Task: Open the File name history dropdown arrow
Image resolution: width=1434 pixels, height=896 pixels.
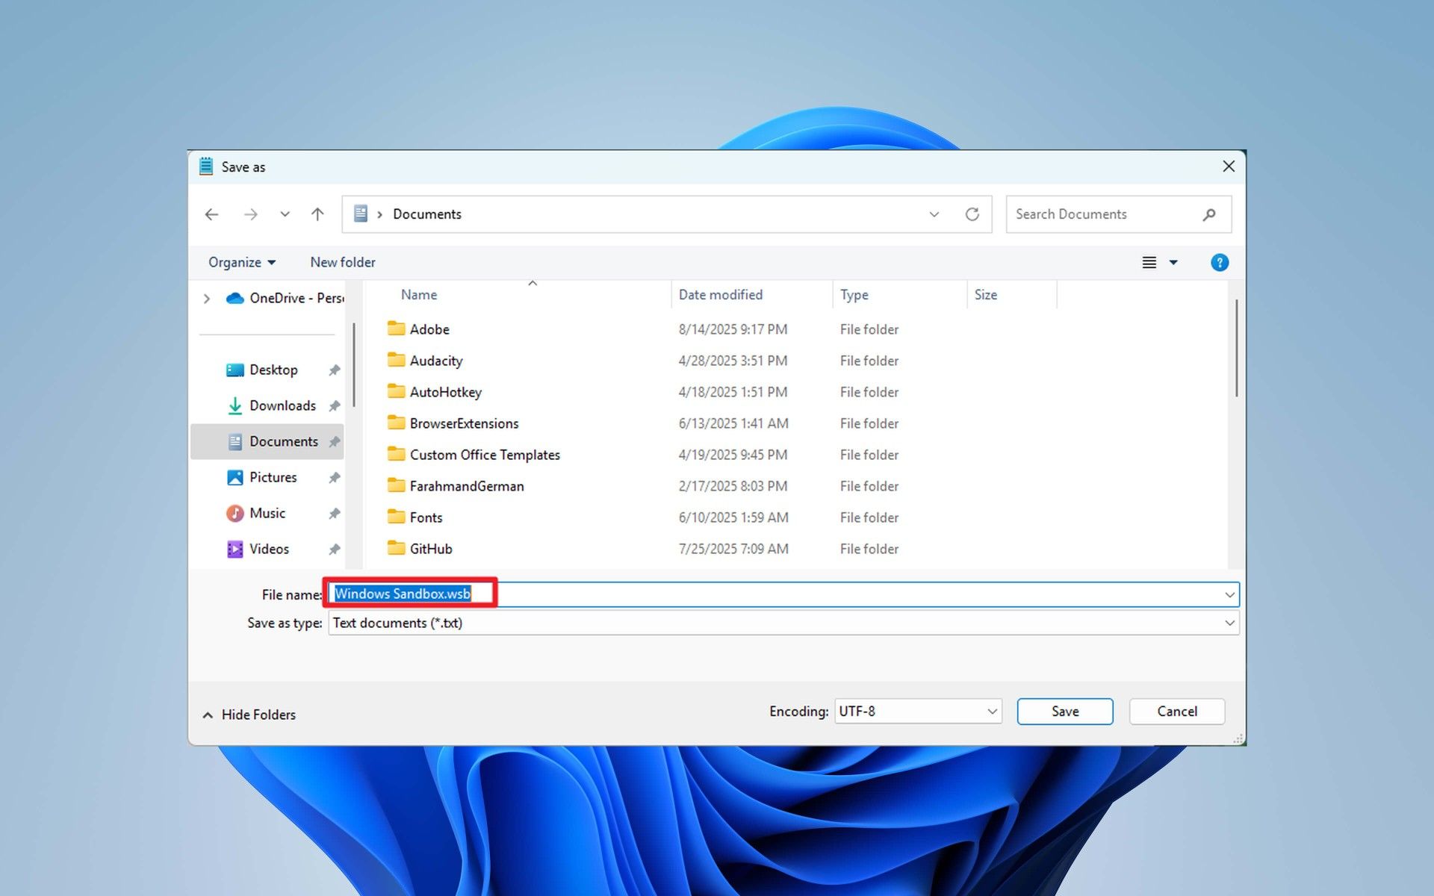Action: pyautogui.click(x=1229, y=595)
